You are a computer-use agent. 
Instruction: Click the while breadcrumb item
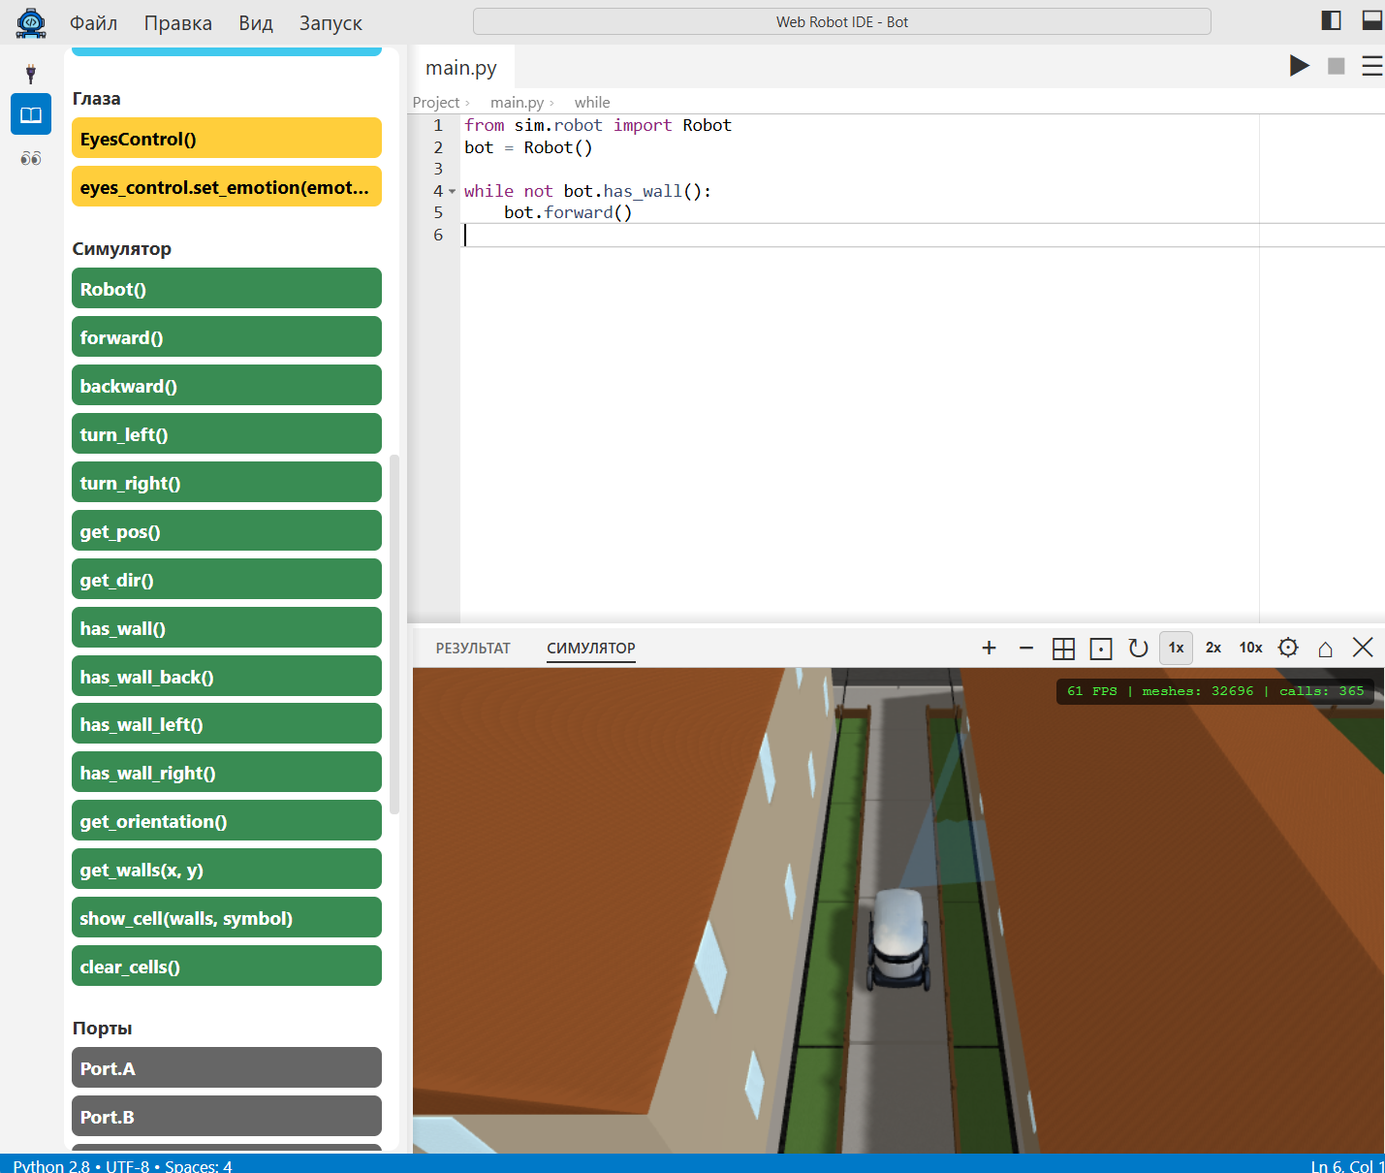tap(592, 102)
